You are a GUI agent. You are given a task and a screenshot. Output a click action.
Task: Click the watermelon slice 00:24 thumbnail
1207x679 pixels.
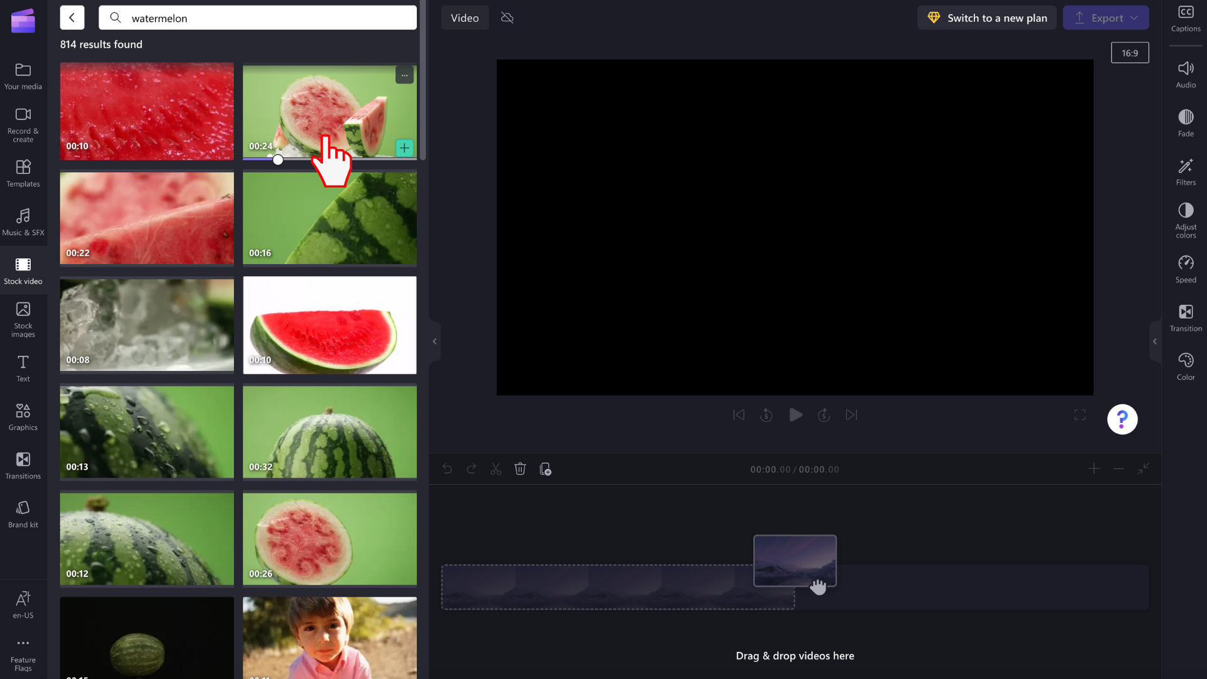coord(330,111)
